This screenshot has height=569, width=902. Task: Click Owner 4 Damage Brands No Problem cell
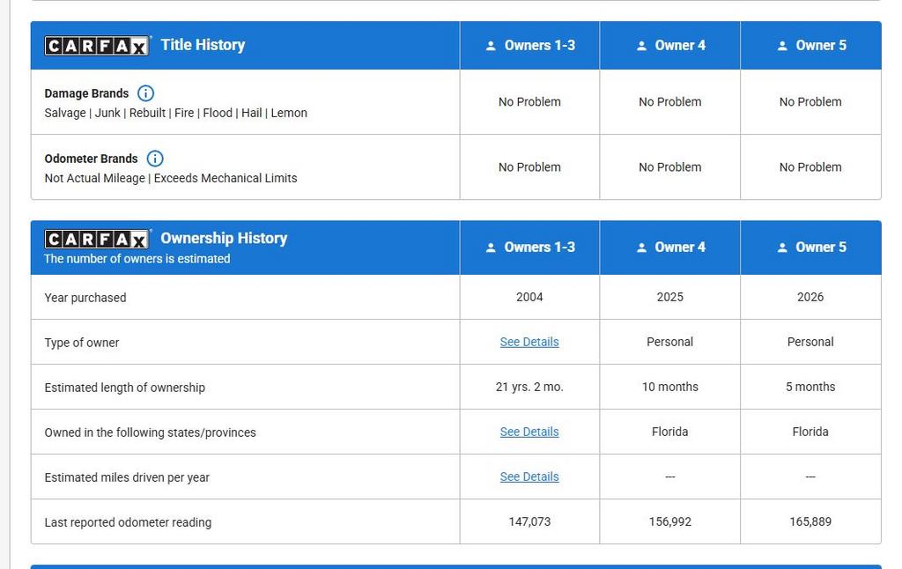click(x=669, y=102)
